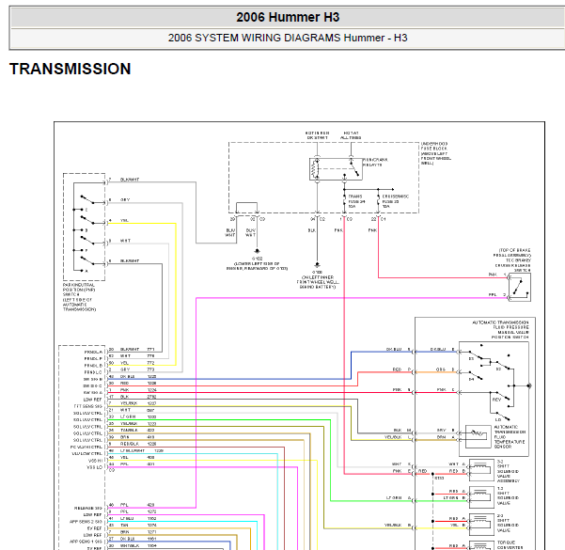Click the 'PPL 401' wire row
Image resolution: width=565 pixels, height=550 pixels.
point(132,464)
